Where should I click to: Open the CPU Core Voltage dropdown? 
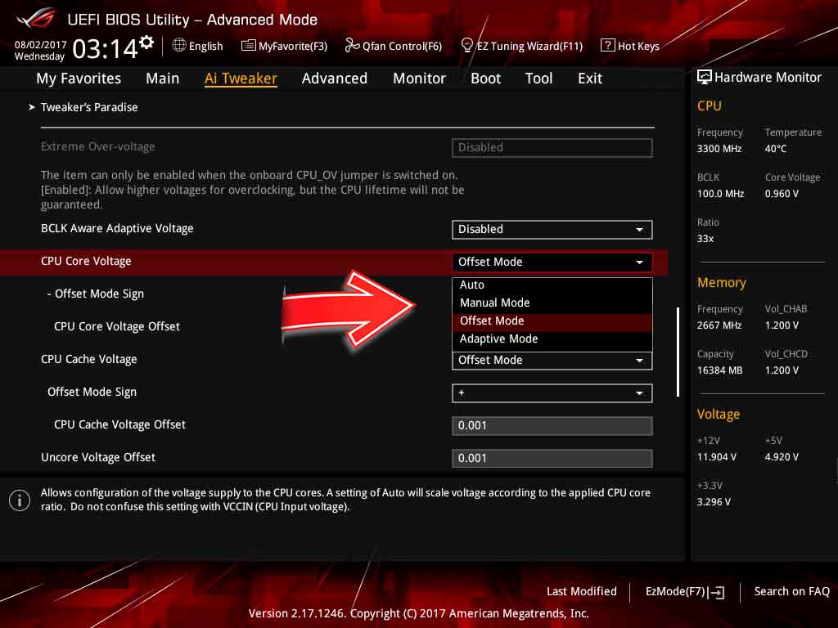click(x=552, y=262)
